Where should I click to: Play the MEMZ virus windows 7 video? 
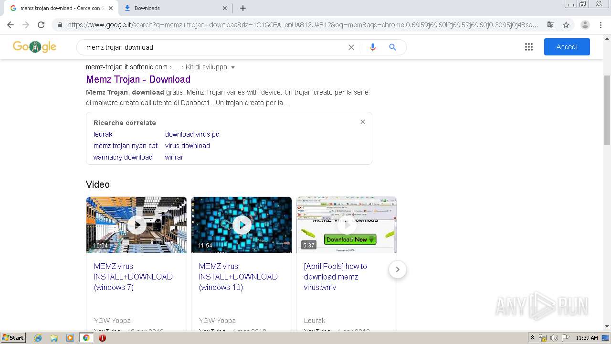coord(137,225)
